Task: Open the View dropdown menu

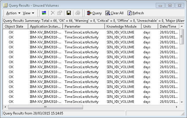Action: [28, 13]
